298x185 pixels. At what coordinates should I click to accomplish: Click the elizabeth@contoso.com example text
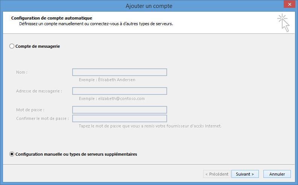tap(112, 99)
